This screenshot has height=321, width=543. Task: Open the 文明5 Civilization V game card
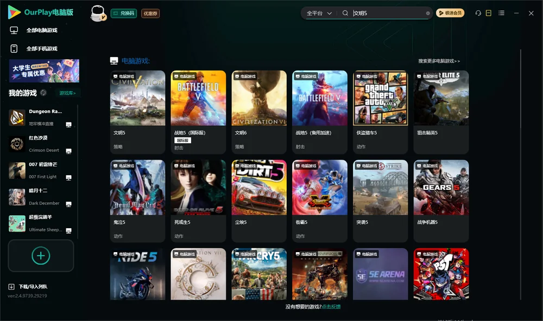tap(137, 112)
